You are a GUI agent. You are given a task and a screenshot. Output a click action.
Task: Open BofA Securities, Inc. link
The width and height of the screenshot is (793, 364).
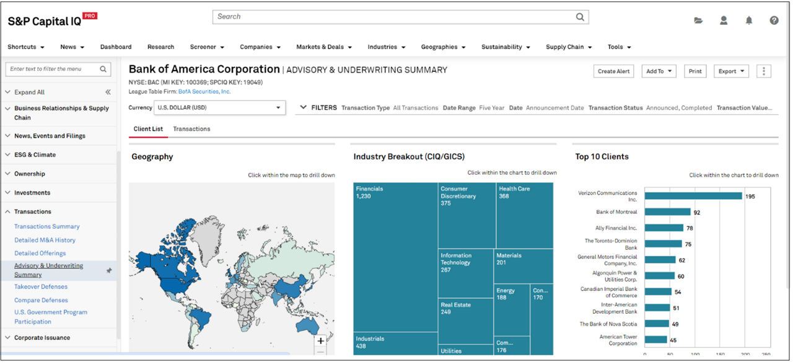(204, 92)
